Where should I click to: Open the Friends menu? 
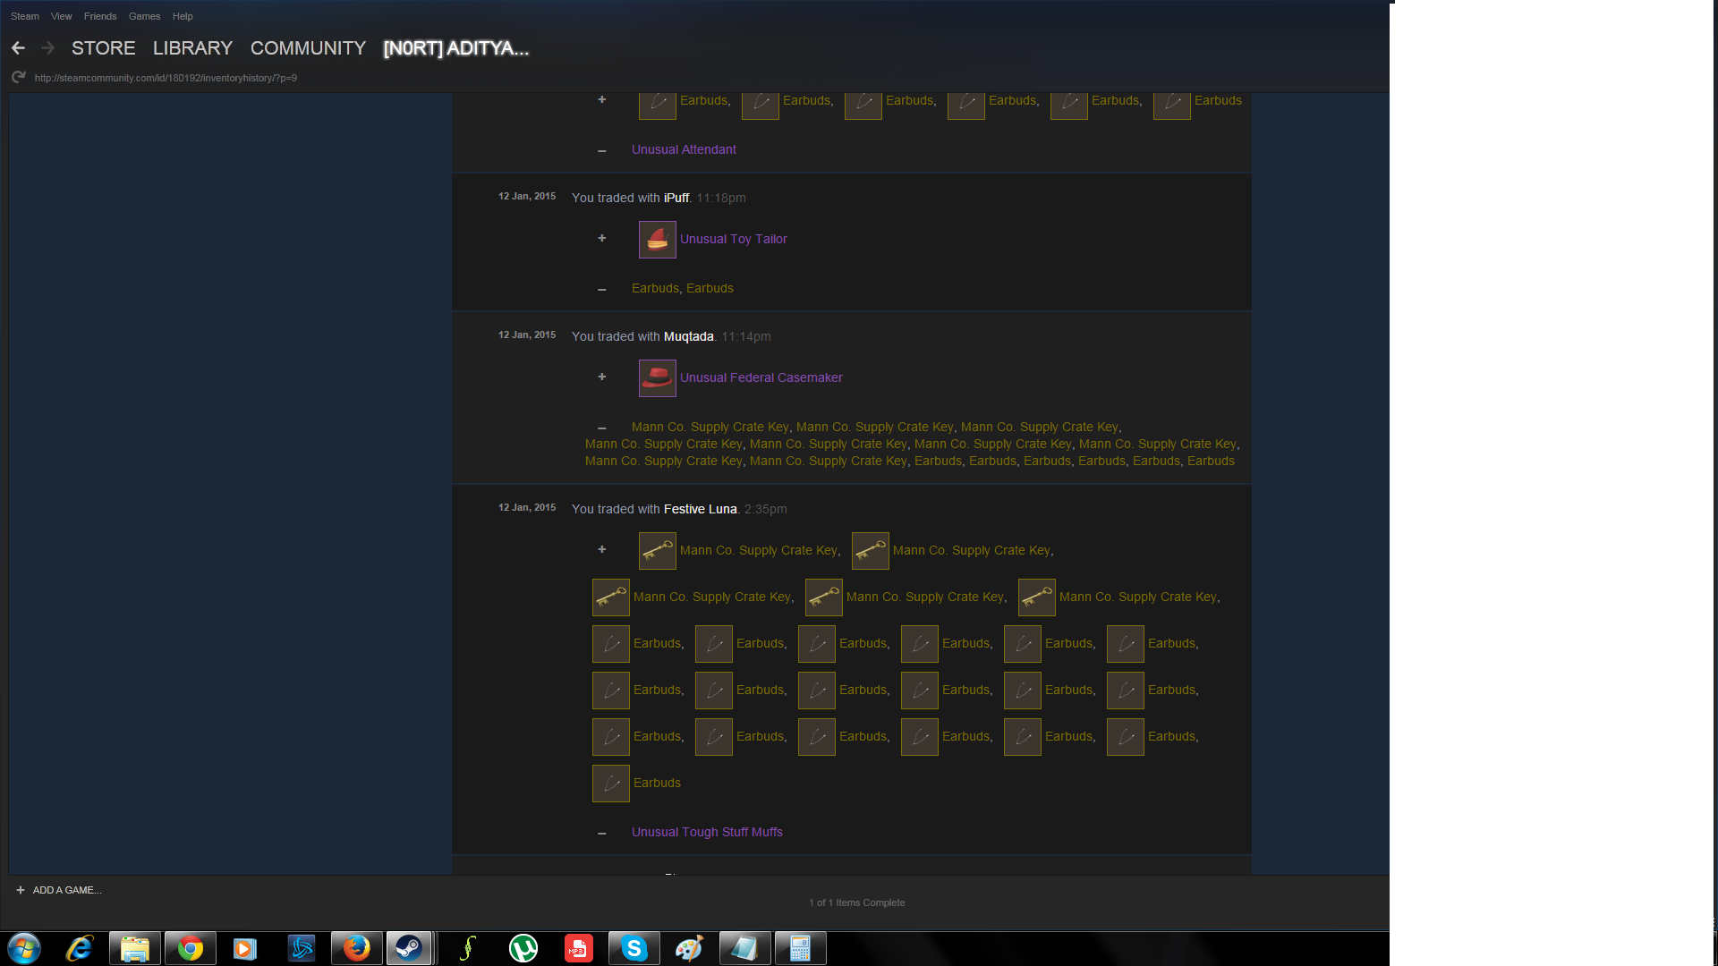tap(100, 16)
